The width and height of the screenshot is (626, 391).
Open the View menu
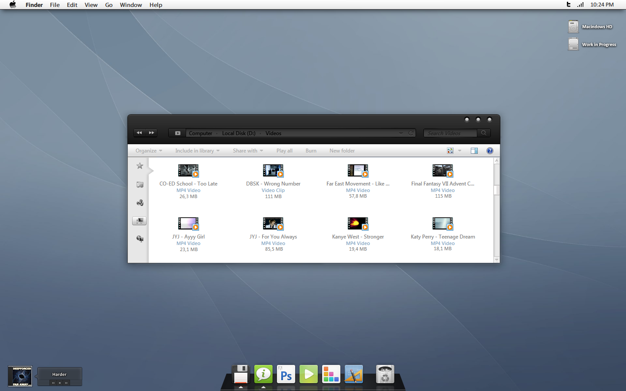tap(91, 5)
